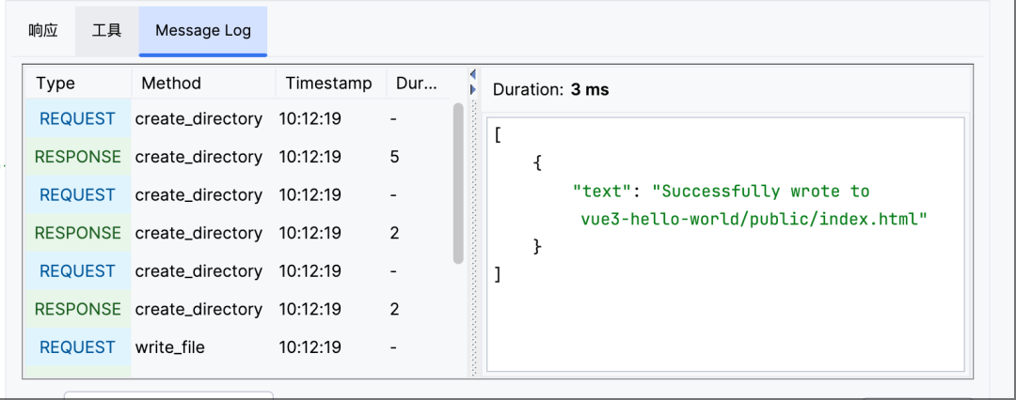
Task: Select the second REQUEST create_directory row
Action: tap(237, 195)
